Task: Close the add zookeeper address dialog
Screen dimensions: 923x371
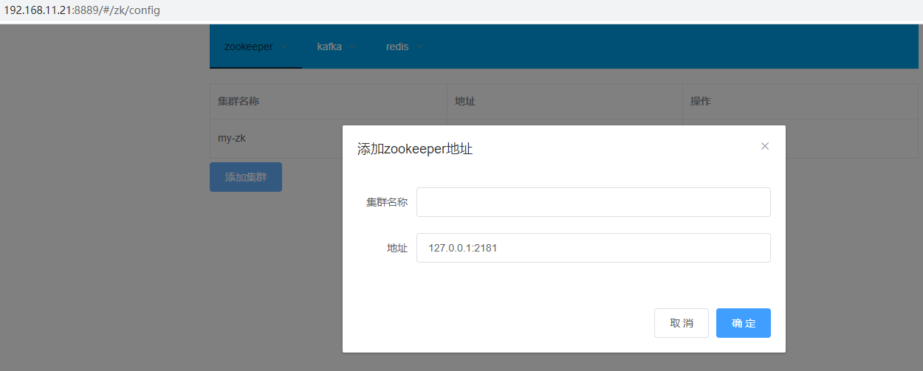Action: click(765, 146)
